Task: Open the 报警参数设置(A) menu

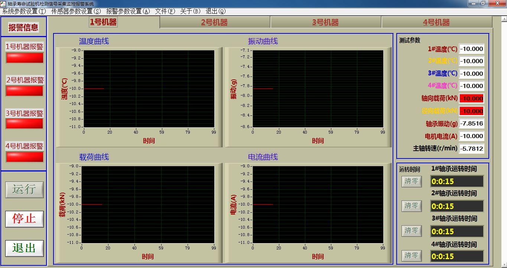Action: click(x=128, y=11)
